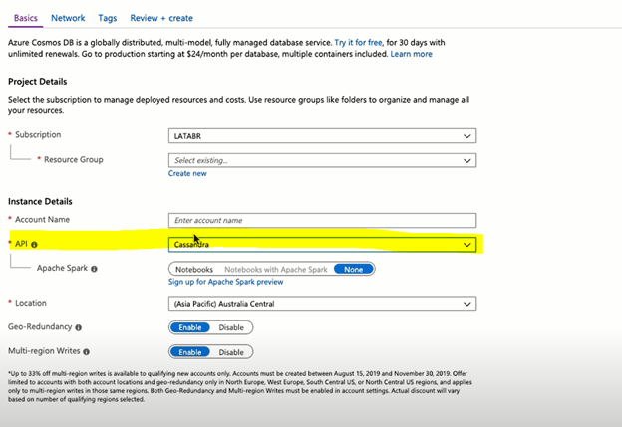Click the Apache Spark info icon
Viewport: 622px width, 427px height.
(93, 269)
